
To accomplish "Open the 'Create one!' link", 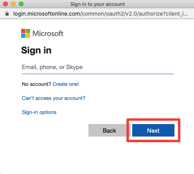I will coord(66,84).
